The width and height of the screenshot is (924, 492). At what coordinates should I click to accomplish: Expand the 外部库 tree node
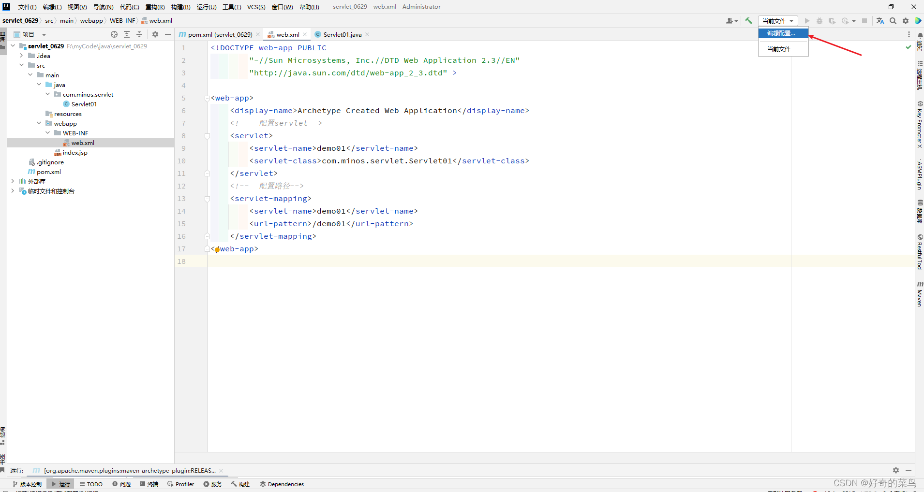[13, 181]
